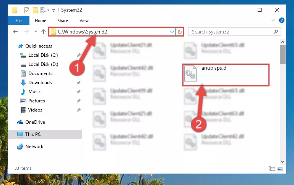Image resolution: width=294 pixels, height=185 pixels.
Task: Select This PC in navigation pane
Action: tap(45, 134)
